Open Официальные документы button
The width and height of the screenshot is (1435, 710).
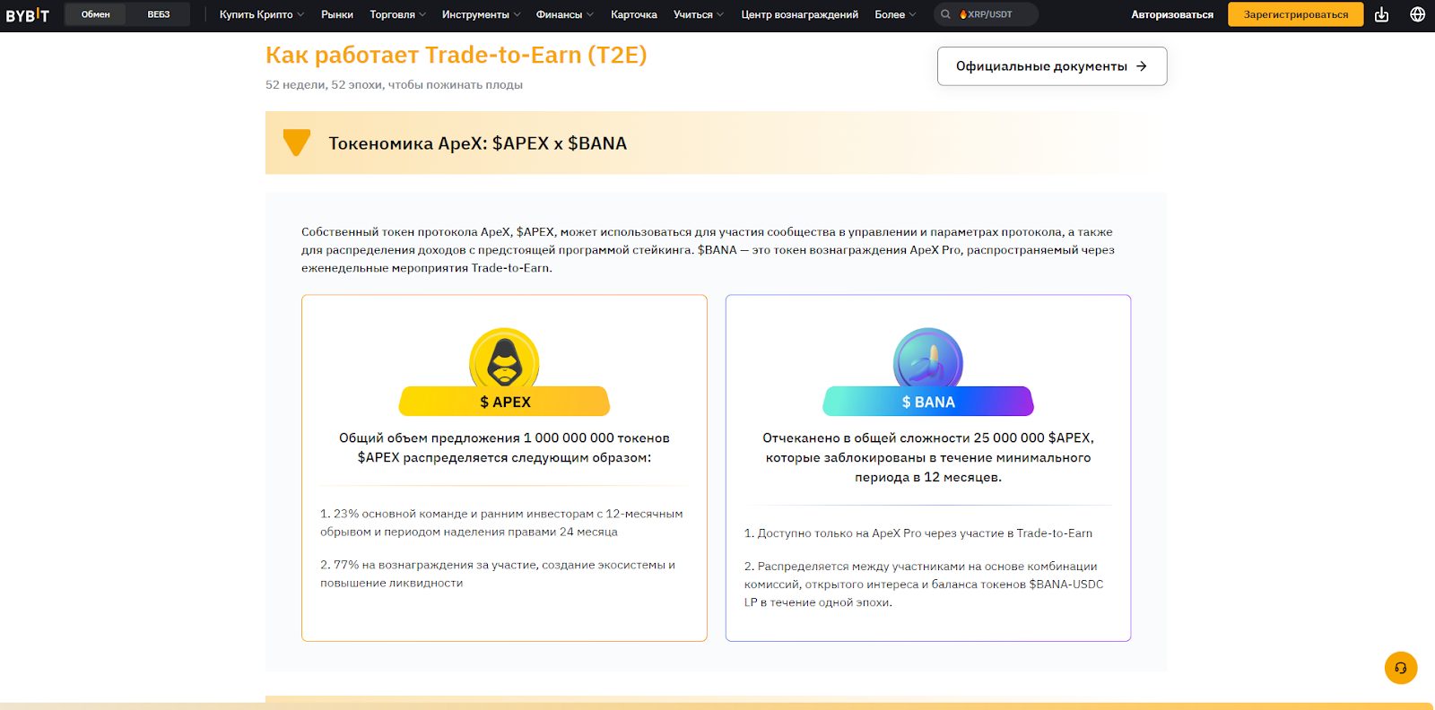tap(1052, 66)
